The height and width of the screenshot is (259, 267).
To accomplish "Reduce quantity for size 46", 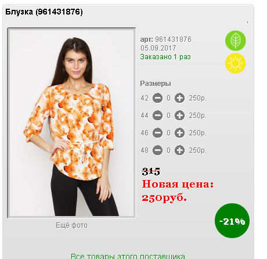I will pyautogui.click(x=157, y=133).
